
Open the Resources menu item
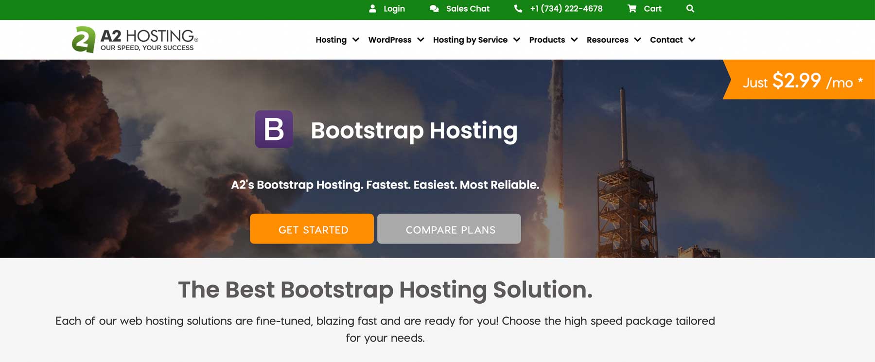point(607,40)
